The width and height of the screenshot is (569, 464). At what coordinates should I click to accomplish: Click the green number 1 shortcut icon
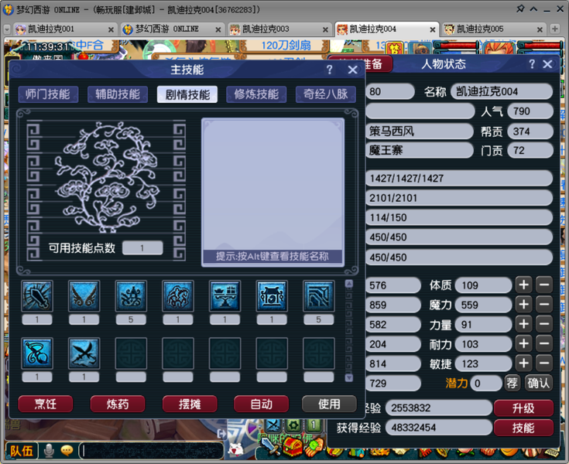coord(314,425)
